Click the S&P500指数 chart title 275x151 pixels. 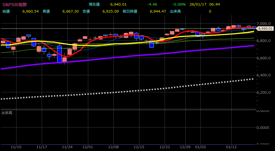[x=15, y=4]
